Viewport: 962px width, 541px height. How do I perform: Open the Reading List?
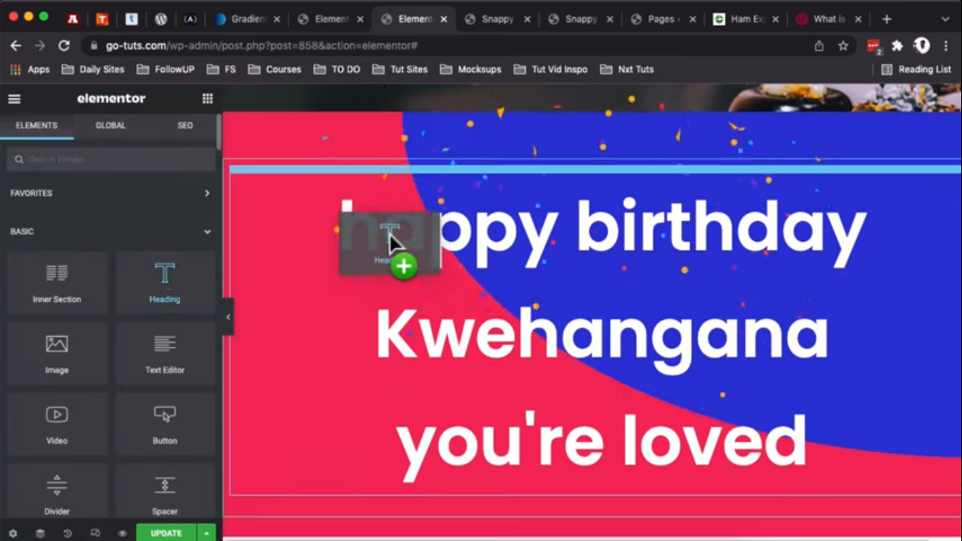(916, 69)
